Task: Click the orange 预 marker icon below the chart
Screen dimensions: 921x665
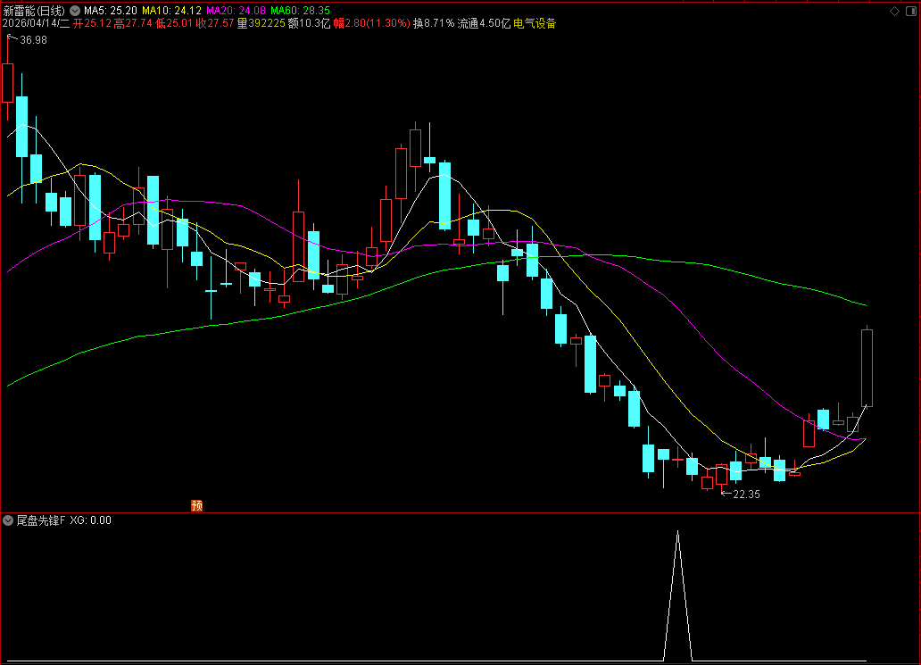Action: pyautogui.click(x=196, y=505)
